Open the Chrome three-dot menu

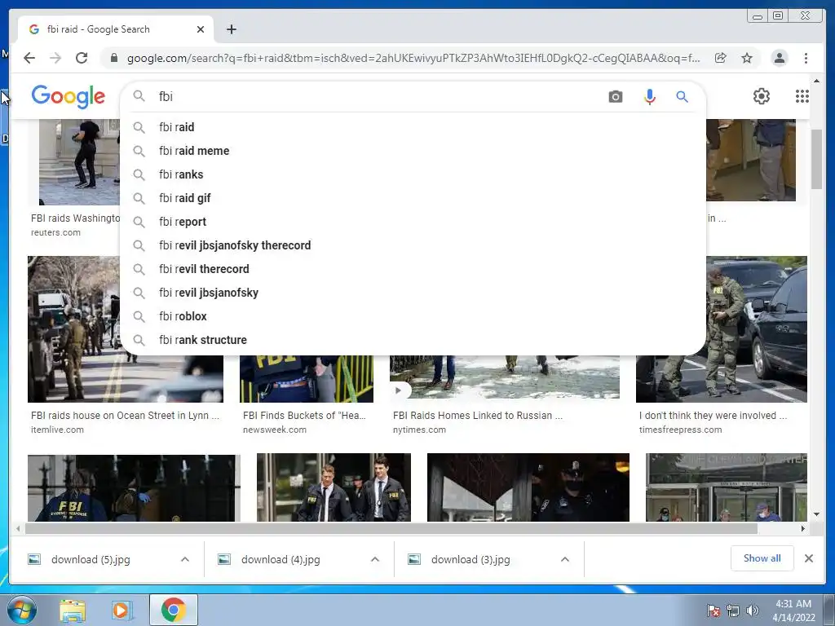click(806, 58)
